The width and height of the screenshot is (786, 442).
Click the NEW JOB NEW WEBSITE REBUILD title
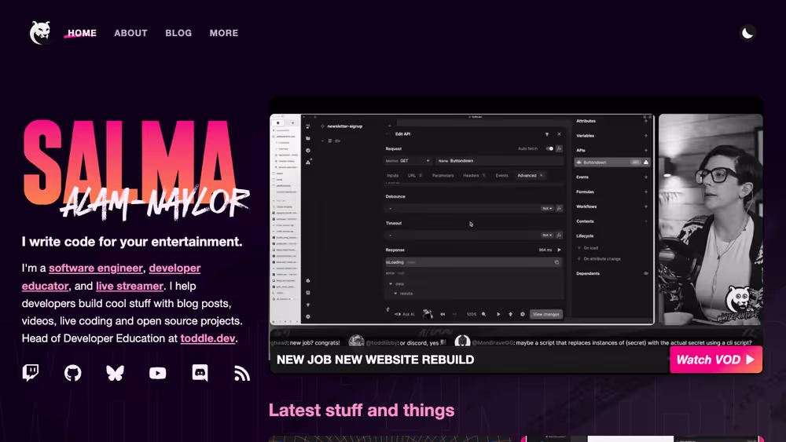click(x=376, y=360)
